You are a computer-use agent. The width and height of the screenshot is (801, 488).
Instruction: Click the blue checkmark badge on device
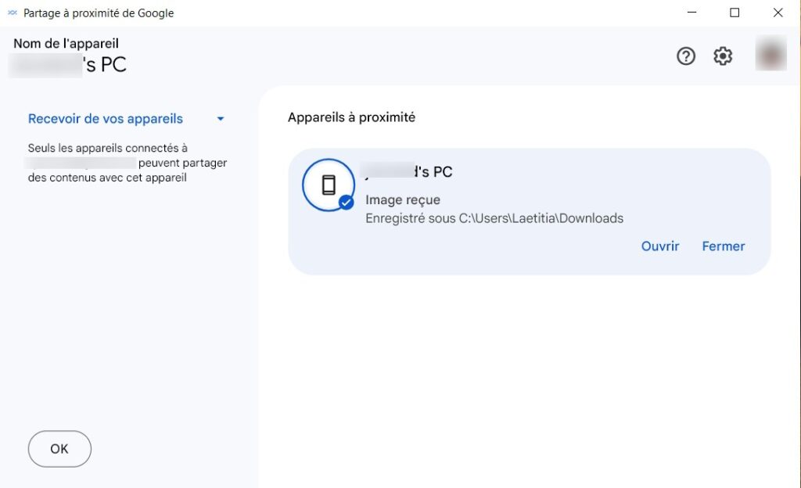347,203
